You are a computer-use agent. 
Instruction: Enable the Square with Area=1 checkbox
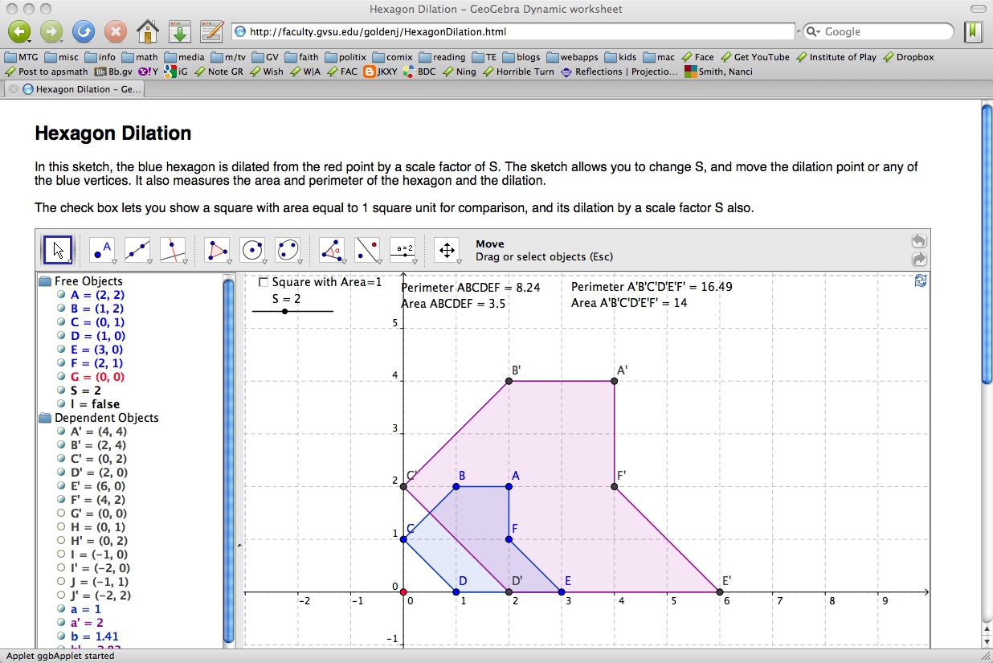(262, 281)
